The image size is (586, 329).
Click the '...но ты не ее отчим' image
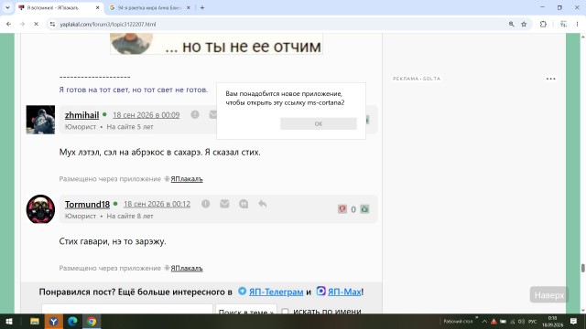click(216, 44)
